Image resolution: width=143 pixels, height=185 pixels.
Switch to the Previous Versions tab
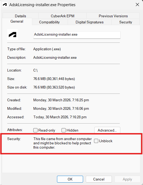(113, 16)
